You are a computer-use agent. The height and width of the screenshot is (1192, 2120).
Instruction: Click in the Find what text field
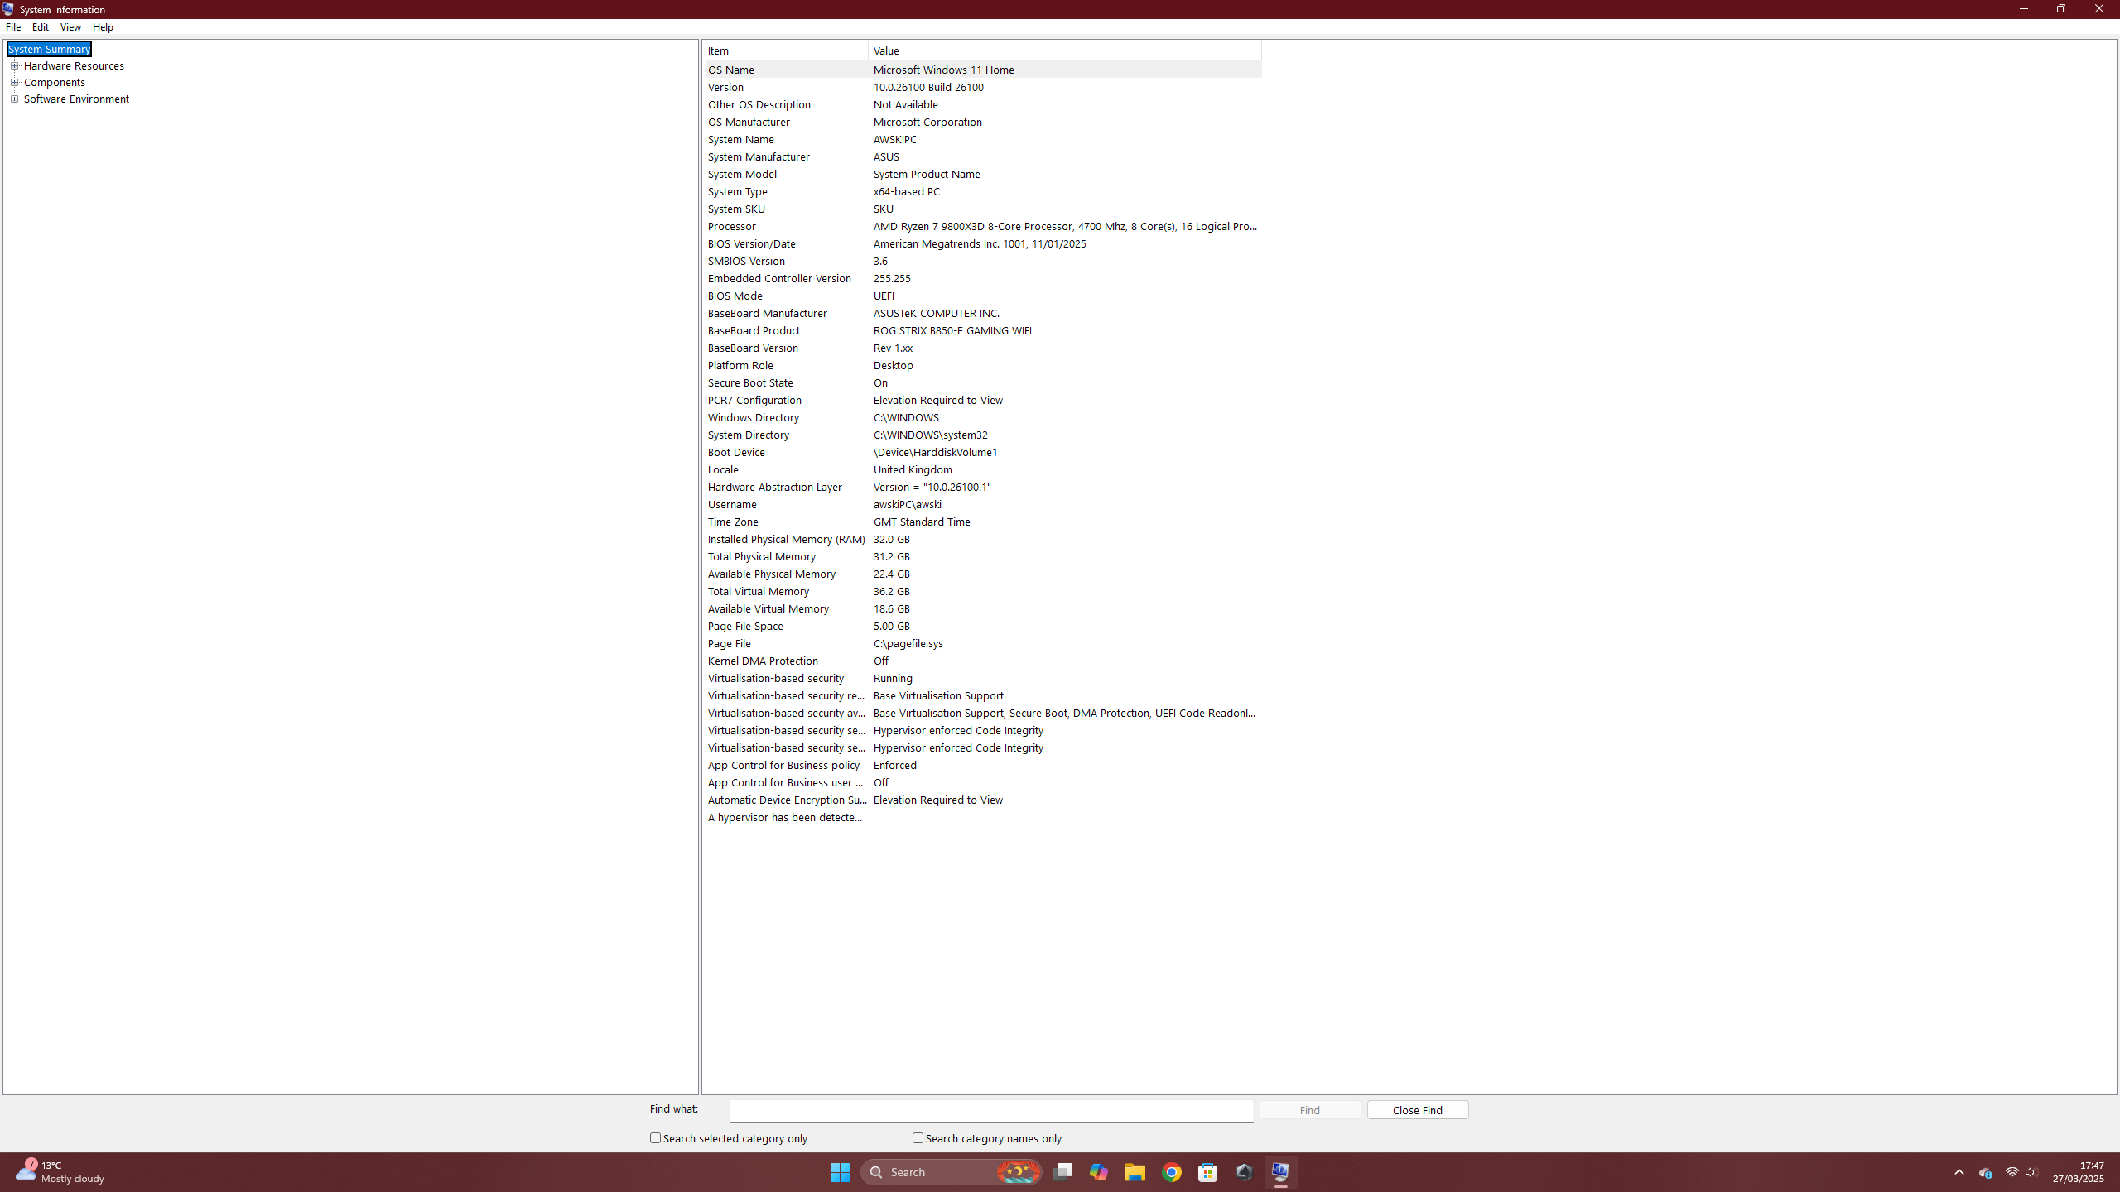pos(990,1110)
